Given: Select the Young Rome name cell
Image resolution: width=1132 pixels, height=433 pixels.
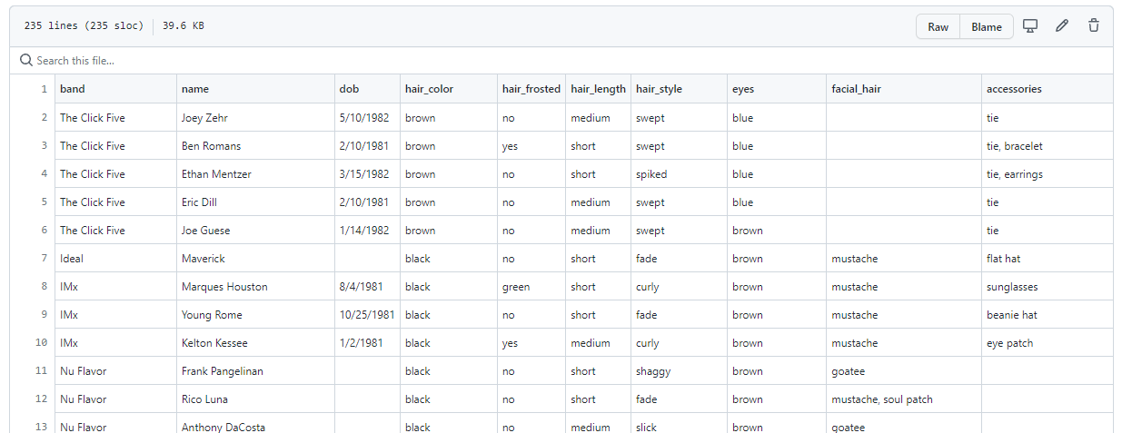Looking at the screenshot, I should [x=255, y=315].
